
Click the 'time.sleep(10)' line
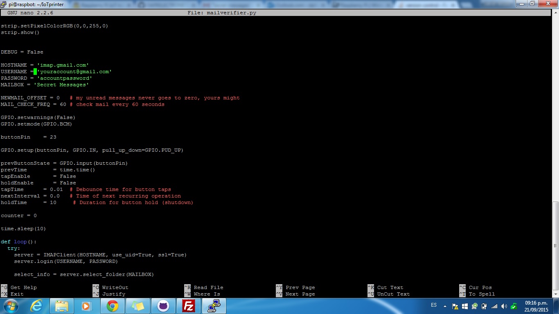[x=24, y=229]
